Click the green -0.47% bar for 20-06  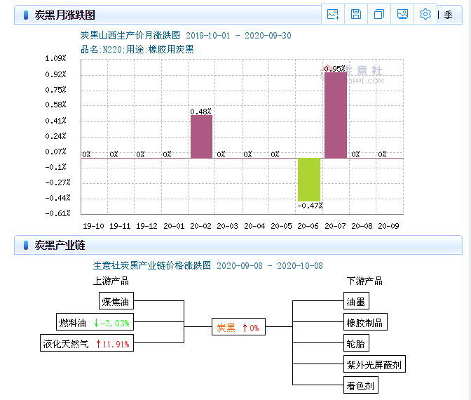[308, 180]
